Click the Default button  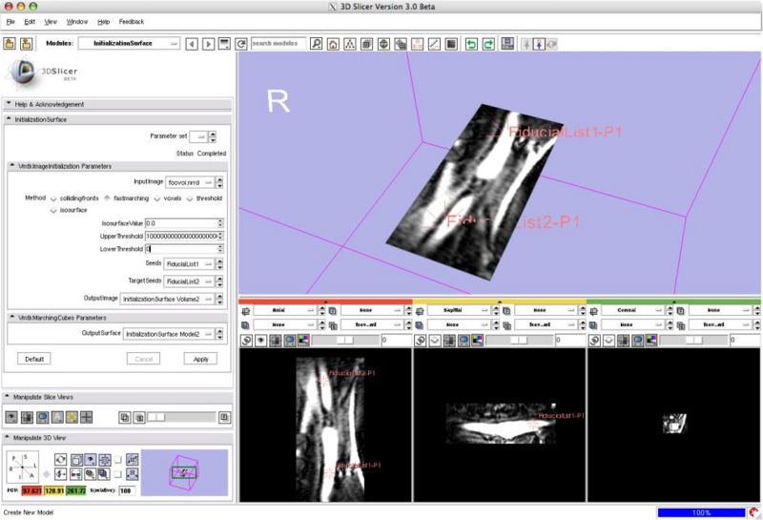point(34,360)
